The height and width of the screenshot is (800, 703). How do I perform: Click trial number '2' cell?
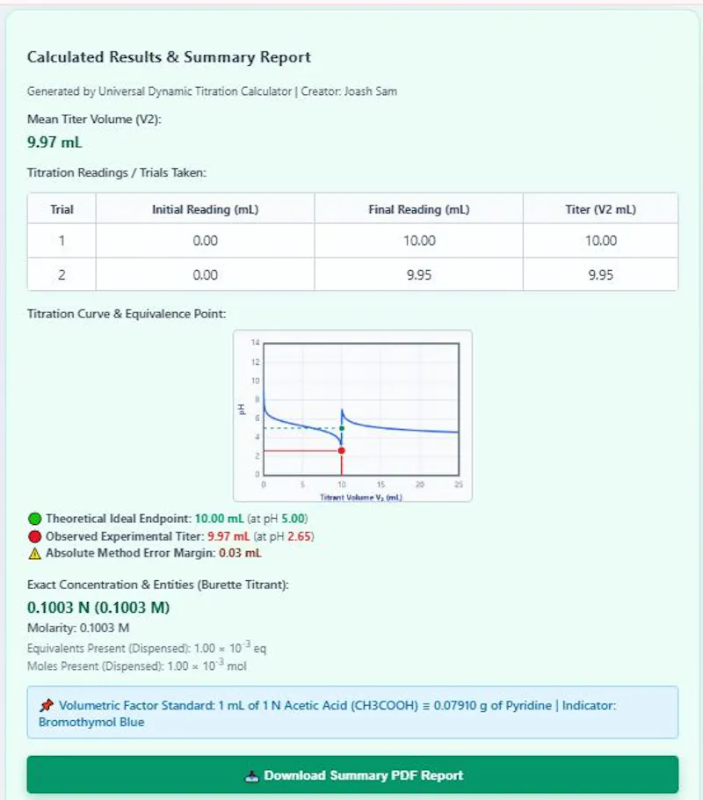(x=62, y=275)
